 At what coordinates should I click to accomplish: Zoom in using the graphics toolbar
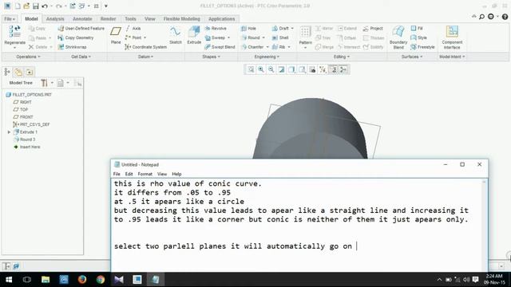pyautogui.click(x=261, y=69)
